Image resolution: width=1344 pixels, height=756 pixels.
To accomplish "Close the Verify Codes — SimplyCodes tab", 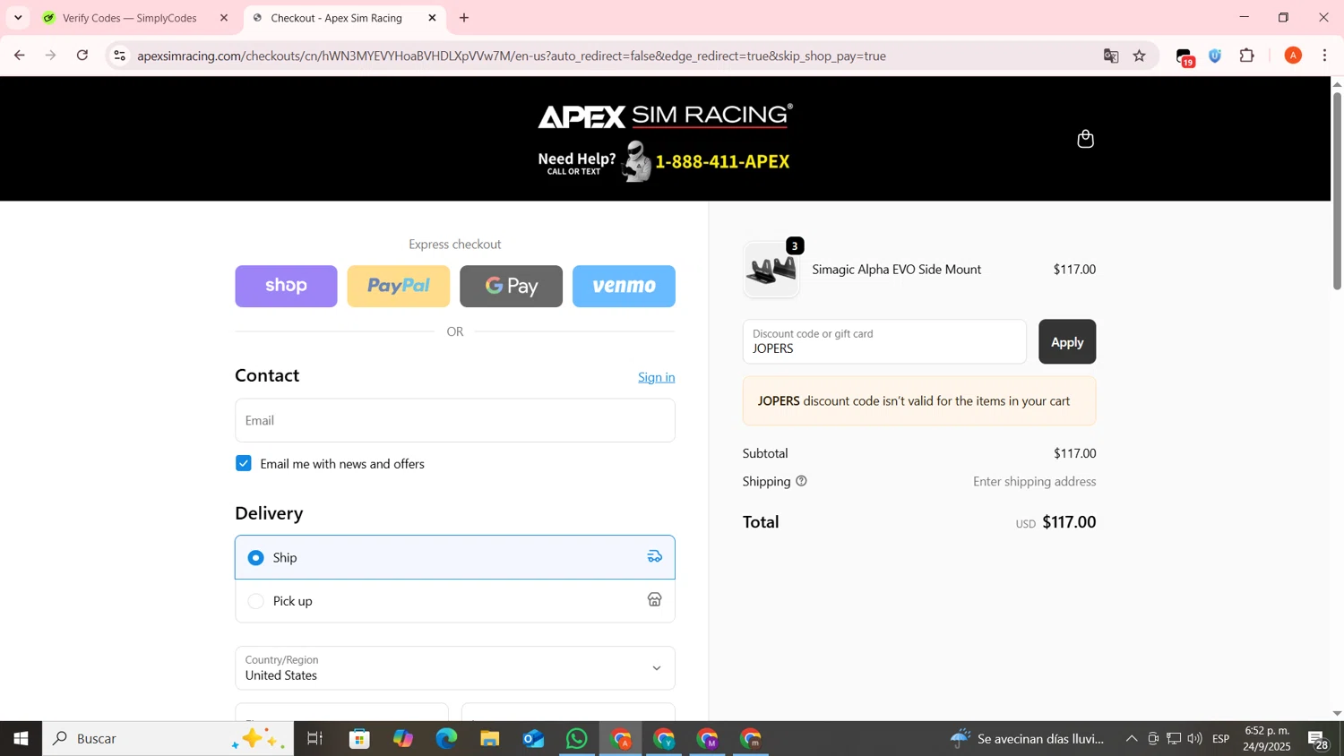I will 224,18.
